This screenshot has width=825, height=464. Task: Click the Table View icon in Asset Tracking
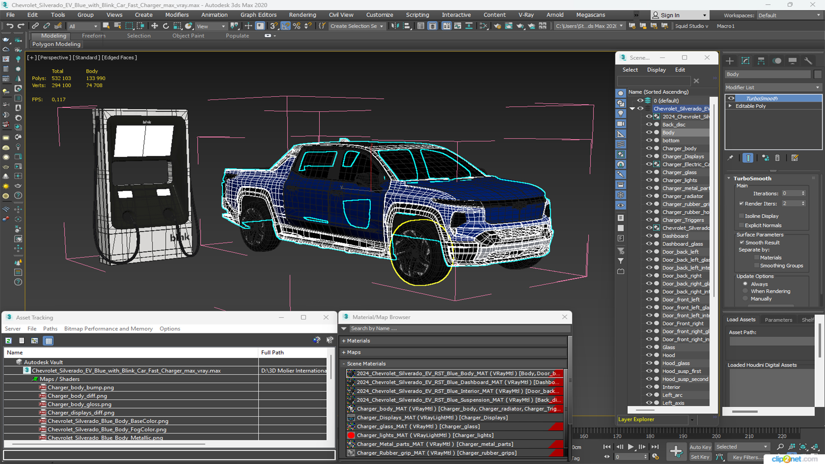49,341
